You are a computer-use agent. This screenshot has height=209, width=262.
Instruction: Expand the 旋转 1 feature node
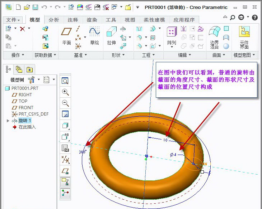click(x=8, y=121)
